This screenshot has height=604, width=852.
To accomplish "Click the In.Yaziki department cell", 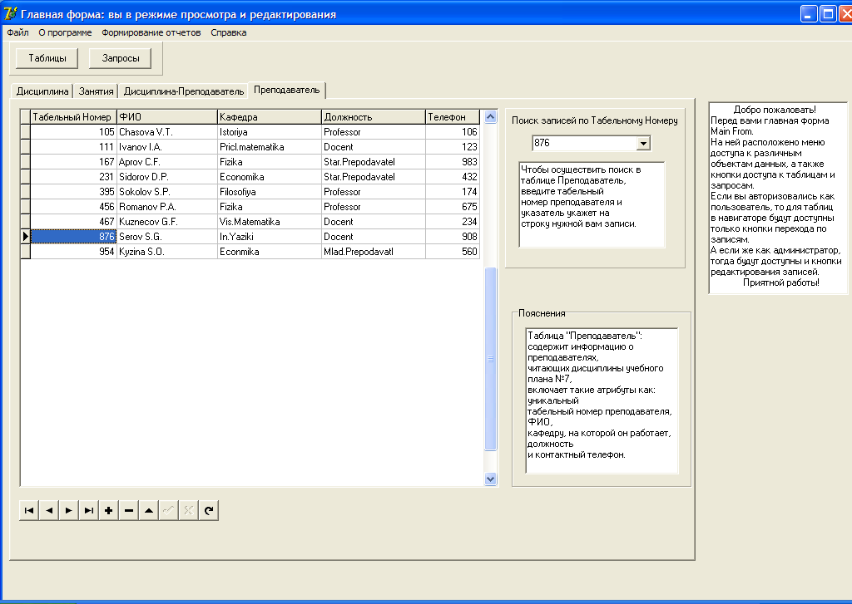I will (x=270, y=237).
